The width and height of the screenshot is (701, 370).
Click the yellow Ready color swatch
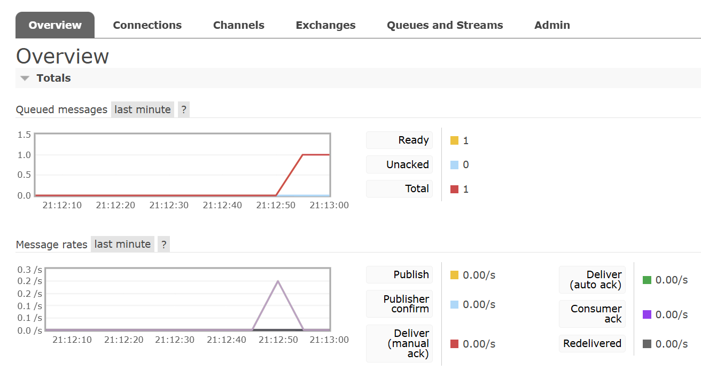pyautogui.click(x=455, y=141)
